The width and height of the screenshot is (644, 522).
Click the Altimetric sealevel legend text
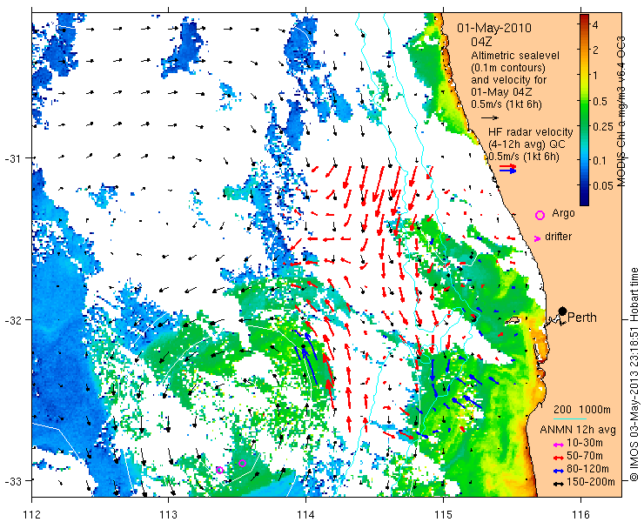point(515,55)
